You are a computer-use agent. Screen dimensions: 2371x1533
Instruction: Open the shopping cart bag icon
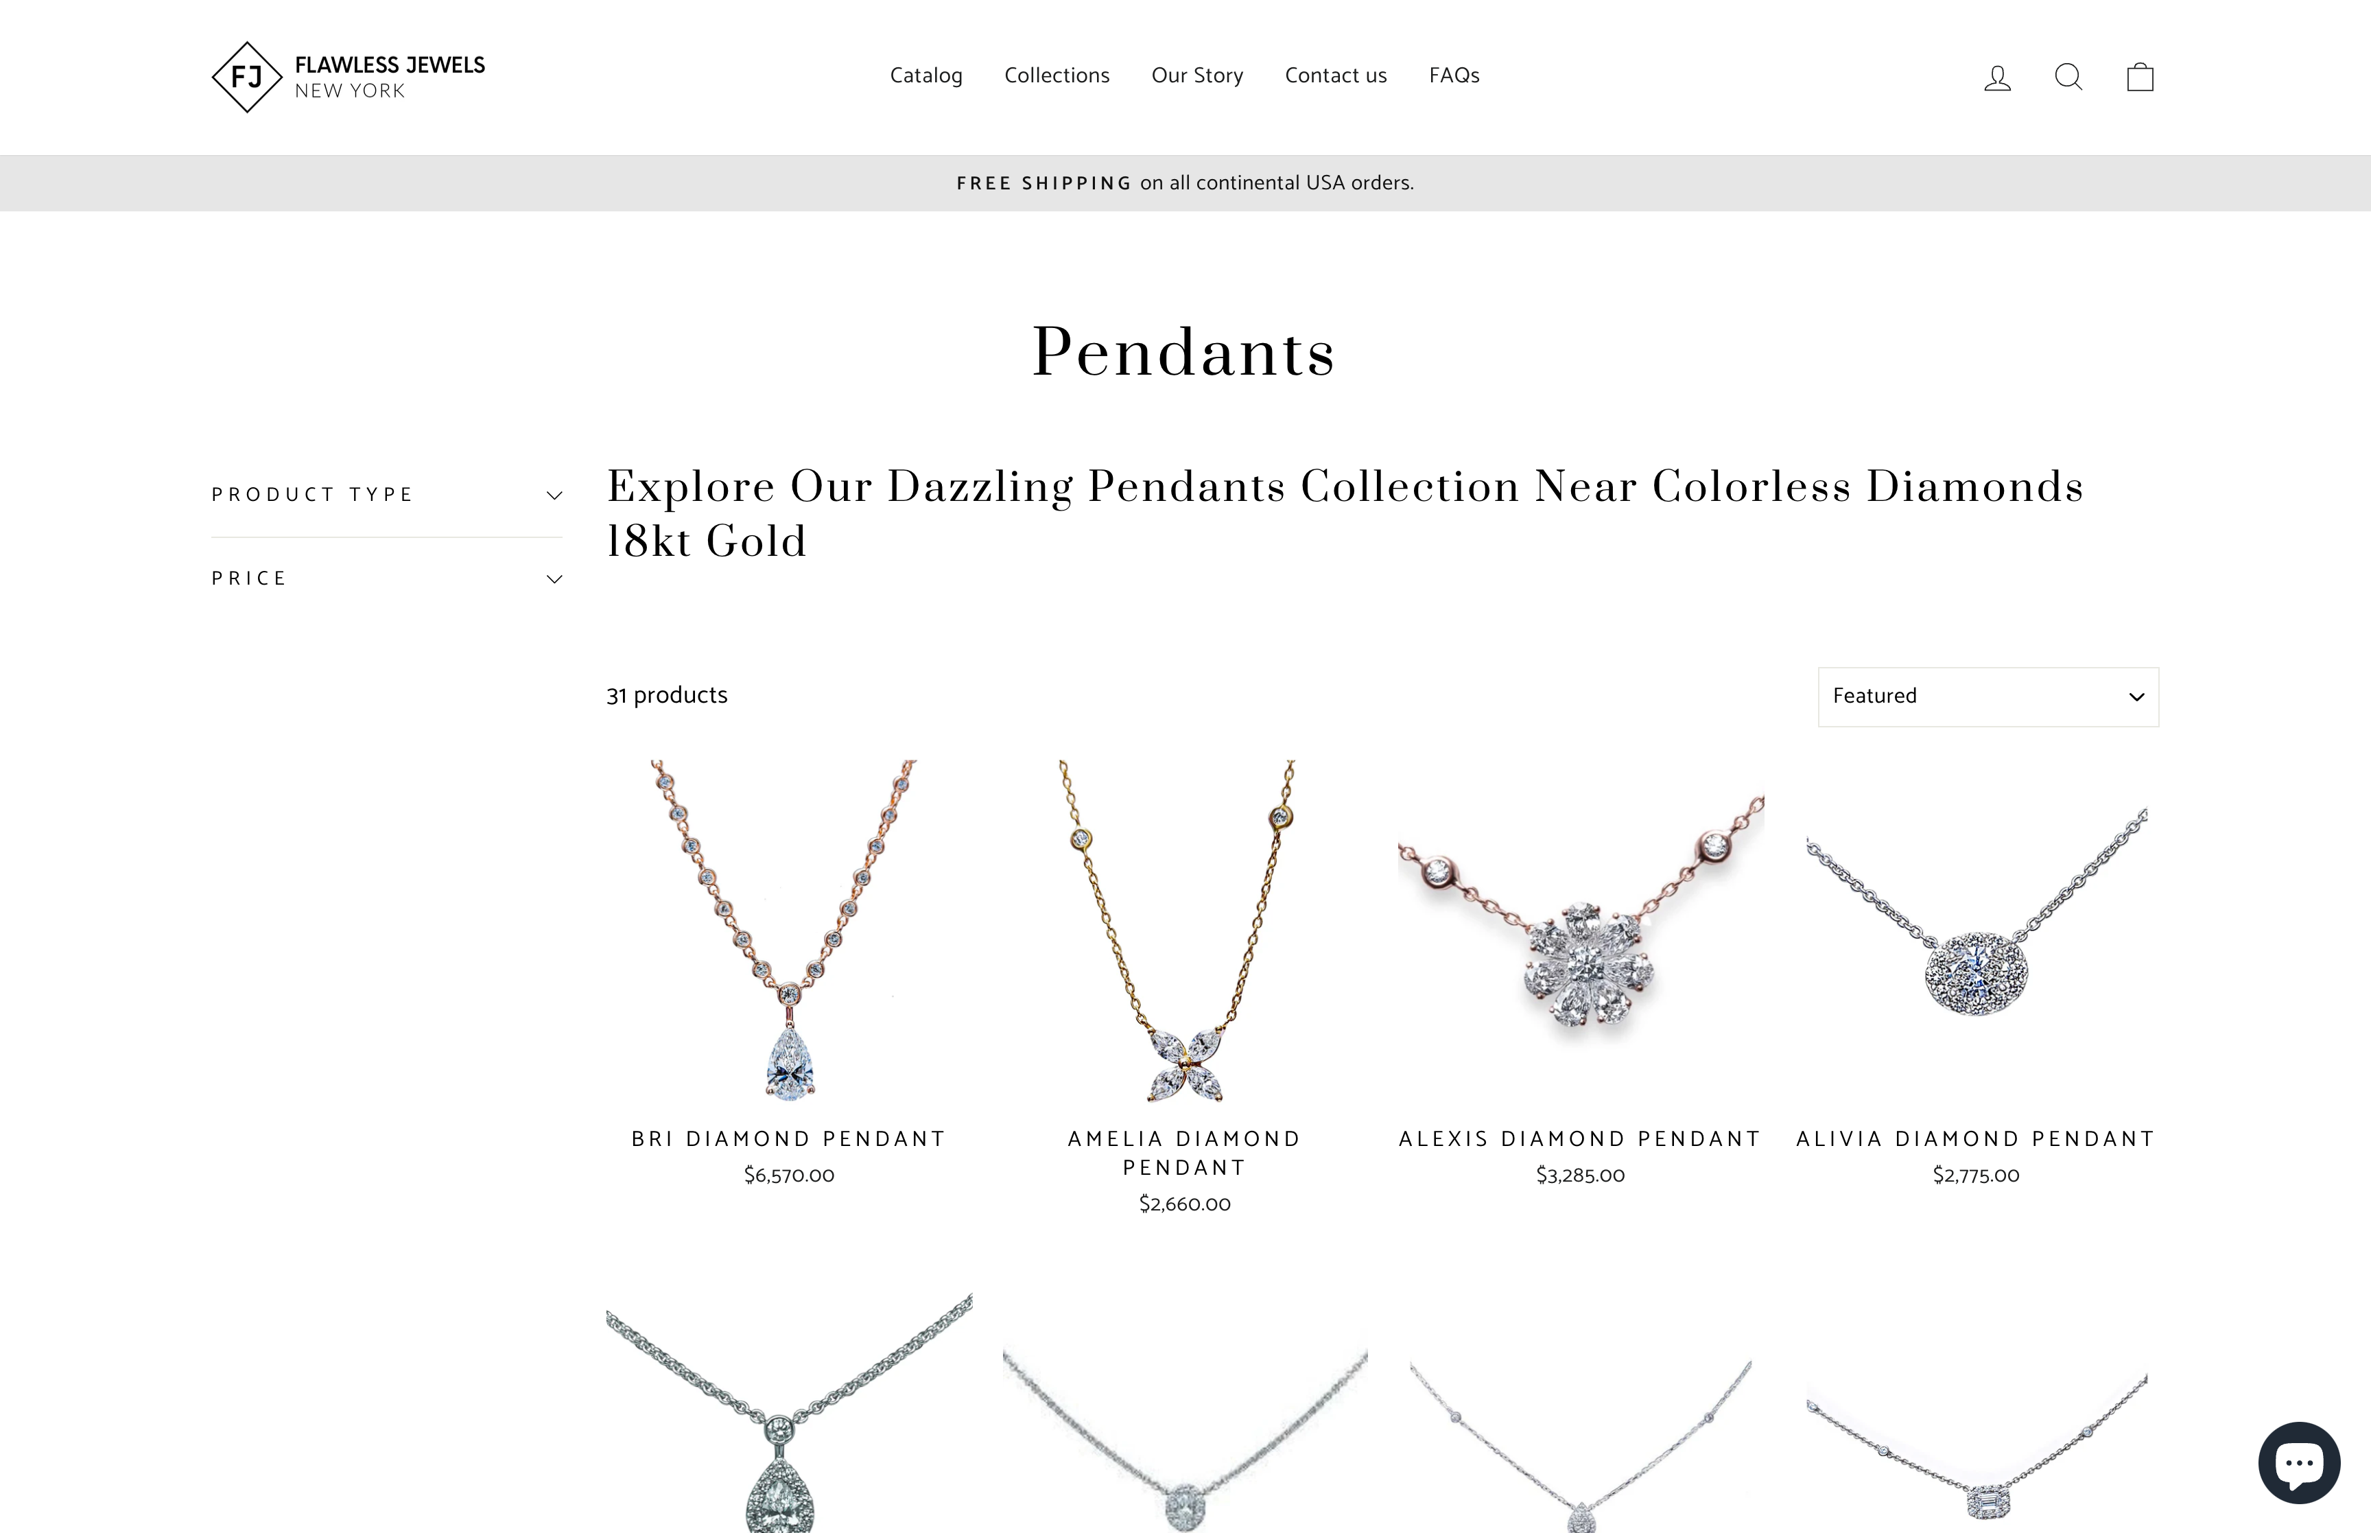click(x=2140, y=77)
